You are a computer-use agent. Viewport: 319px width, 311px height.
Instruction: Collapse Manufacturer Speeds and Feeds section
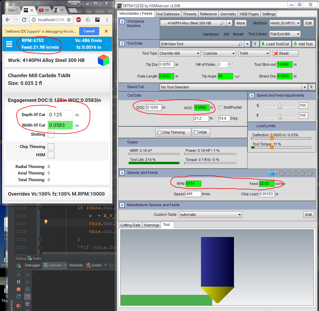[x=122, y=205]
